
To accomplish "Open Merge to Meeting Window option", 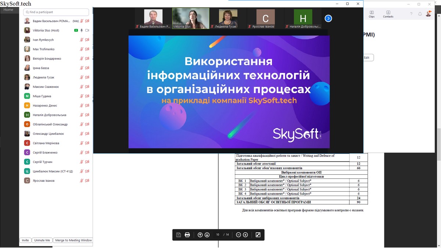I will [x=73, y=240].
